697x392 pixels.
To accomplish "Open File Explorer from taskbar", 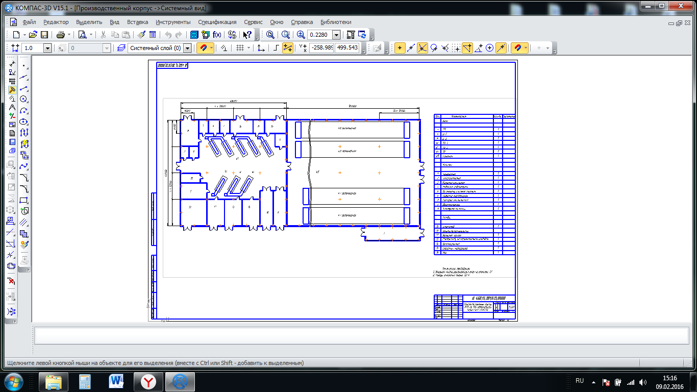I will 54,381.
